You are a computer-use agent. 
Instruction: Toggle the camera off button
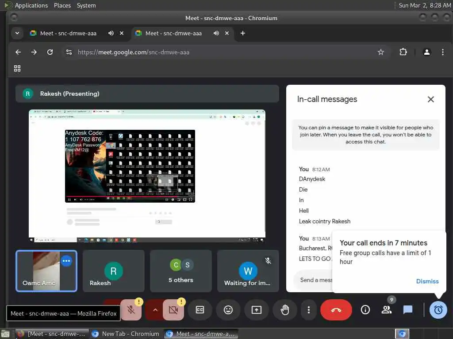pyautogui.click(x=173, y=310)
